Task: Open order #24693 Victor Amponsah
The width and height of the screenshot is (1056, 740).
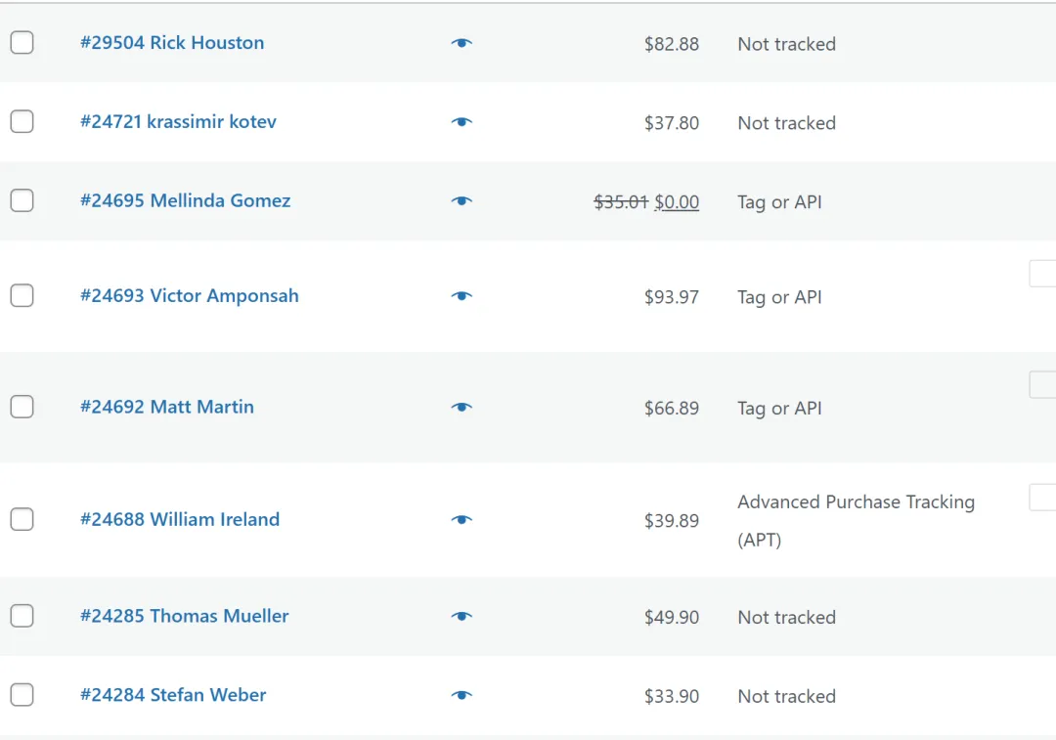Action: click(190, 296)
